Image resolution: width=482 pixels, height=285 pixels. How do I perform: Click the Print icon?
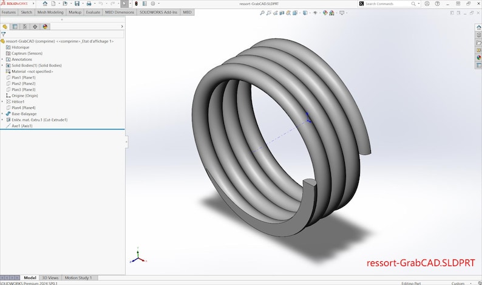pyautogui.click(x=89, y=4)
